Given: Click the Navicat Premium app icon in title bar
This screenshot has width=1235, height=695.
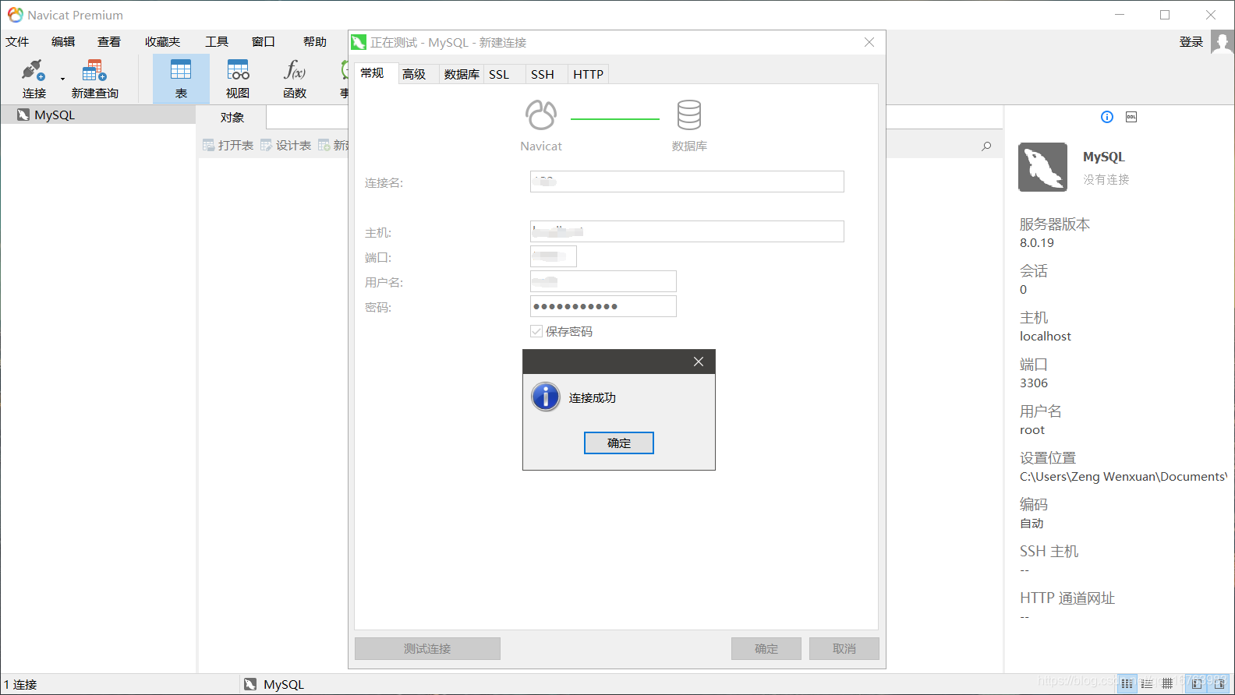Looking at the screenshot, I should click(x=15, y=15).
